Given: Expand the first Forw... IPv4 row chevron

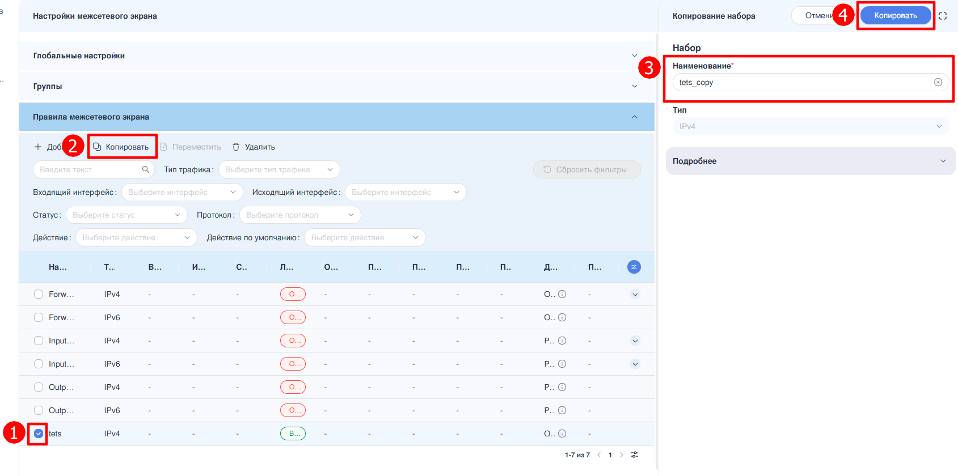Looking at the screenshot, I should (x=635, y=294).
